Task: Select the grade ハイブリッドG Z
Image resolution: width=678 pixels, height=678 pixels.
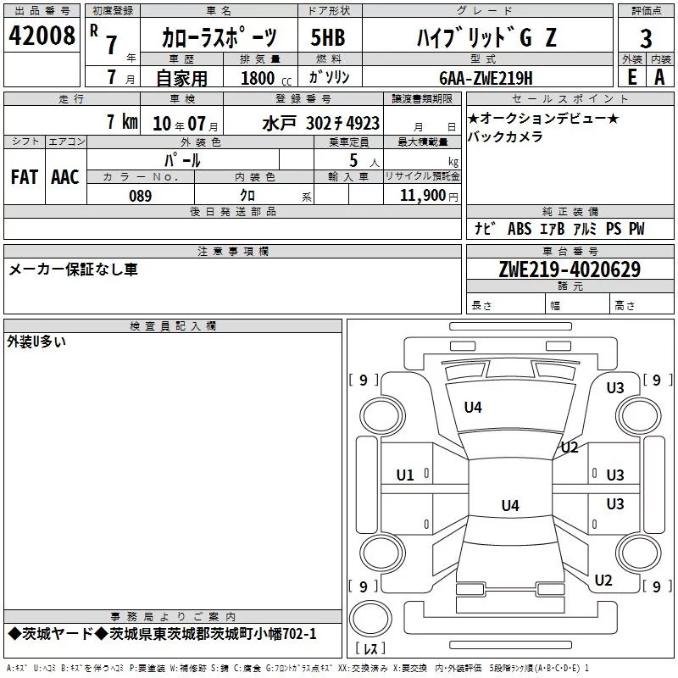Action: [x=486, y=37]
